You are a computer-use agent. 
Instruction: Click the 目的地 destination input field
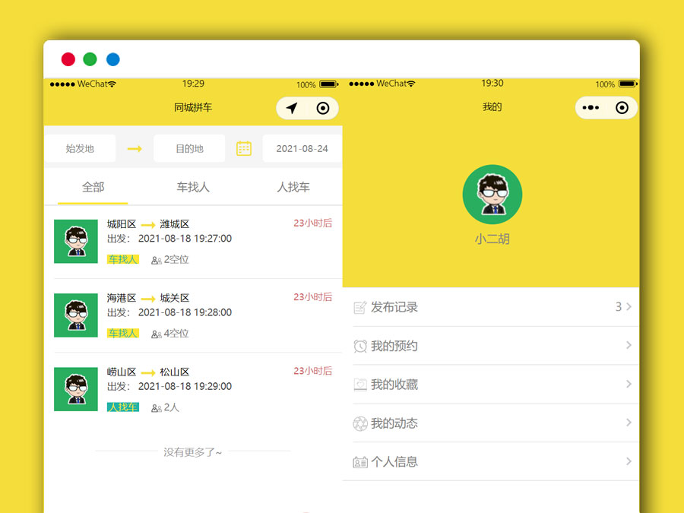tap(189, 148)
